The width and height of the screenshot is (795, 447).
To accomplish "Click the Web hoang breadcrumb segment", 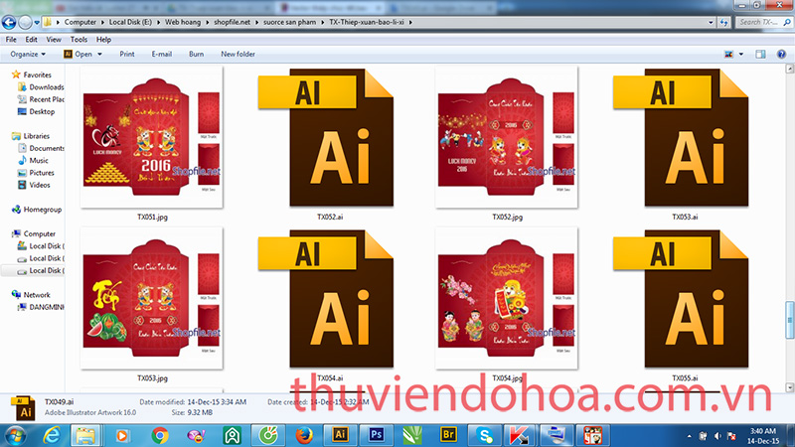I will [x=183, y=22].
